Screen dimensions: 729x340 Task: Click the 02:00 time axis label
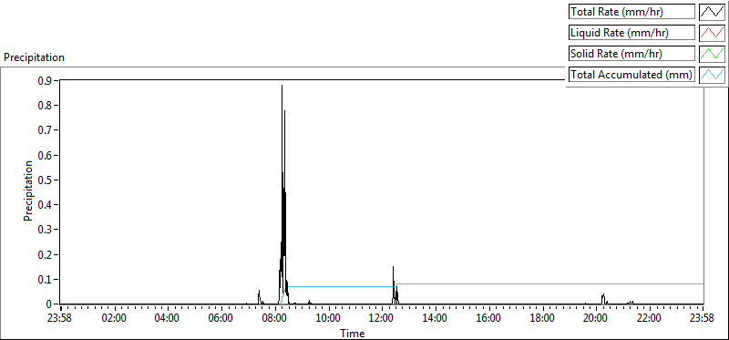[x=114, y=319]
